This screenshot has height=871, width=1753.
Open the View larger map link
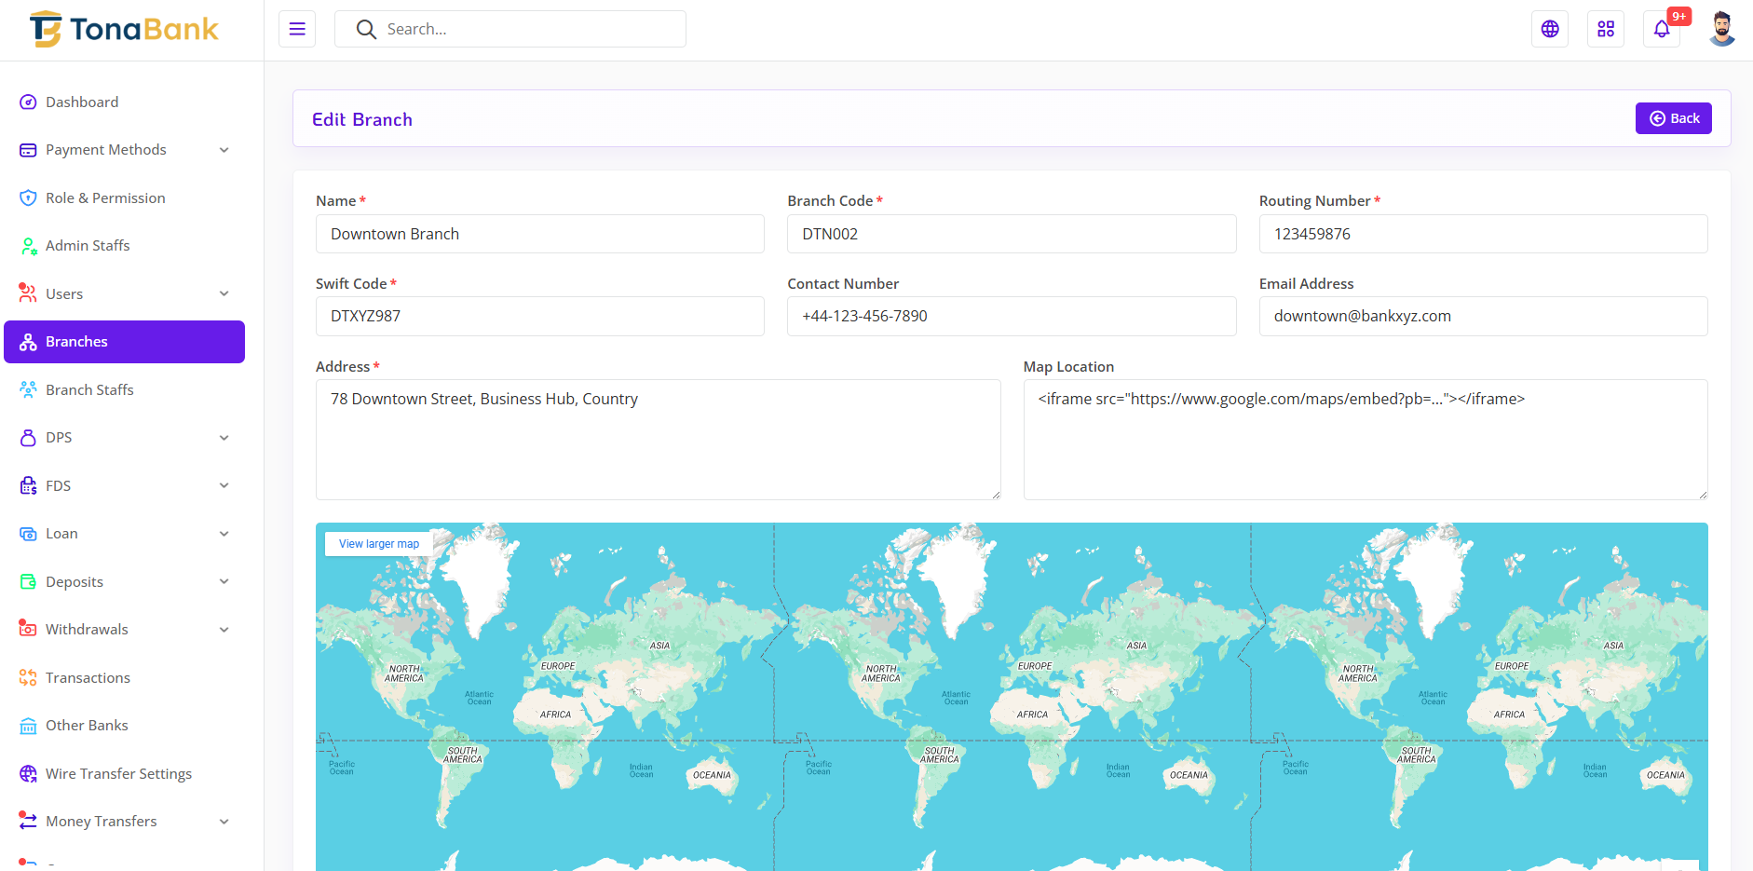(x=378, y=544)
